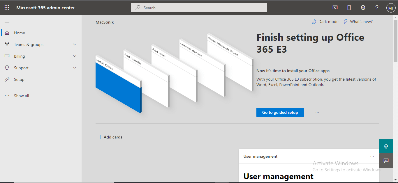Open the settings gear icon
The height and width of the screenshot is (183, 398).
click(x=363, y=8)
